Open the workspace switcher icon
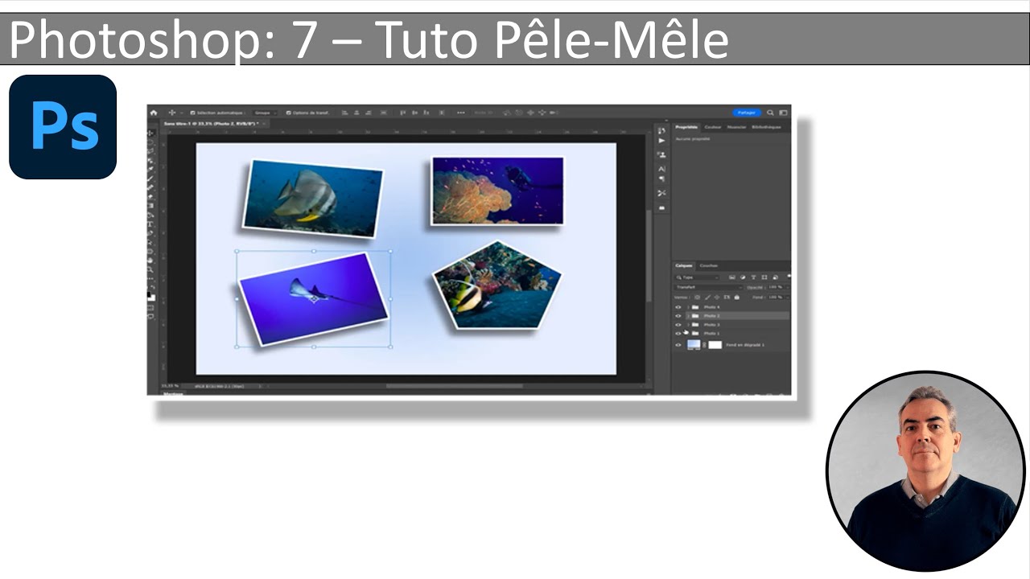 click(x=783, y=113)
